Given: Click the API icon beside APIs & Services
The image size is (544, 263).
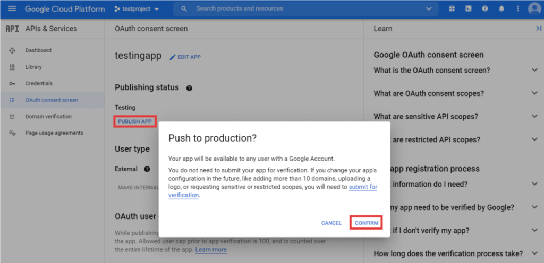Looking at the screenshot, I should (13, 29).
